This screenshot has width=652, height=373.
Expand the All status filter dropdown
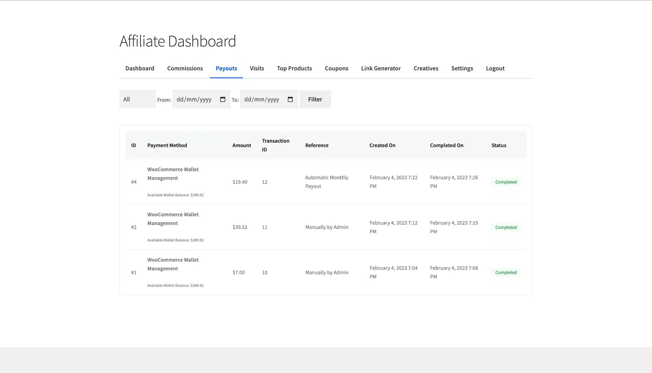pos(137,99)
